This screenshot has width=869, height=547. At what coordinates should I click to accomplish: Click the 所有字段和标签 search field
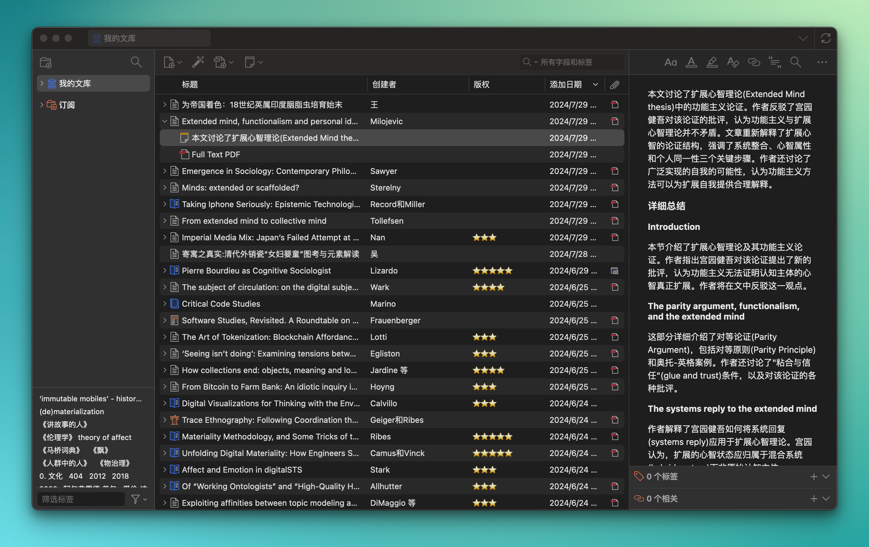tap(571, 62)
